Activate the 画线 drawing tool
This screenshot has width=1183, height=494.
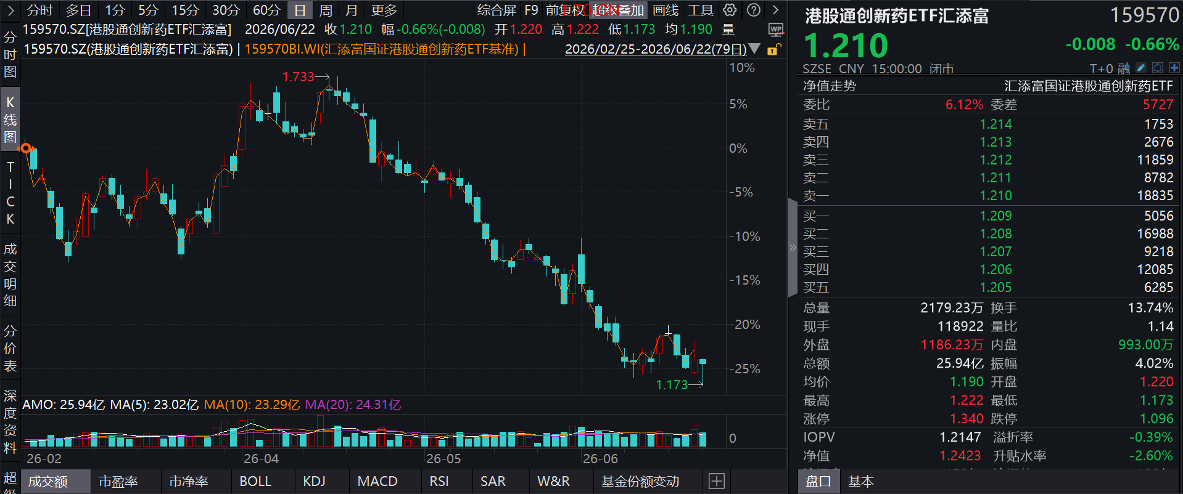click(666, 10)
